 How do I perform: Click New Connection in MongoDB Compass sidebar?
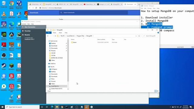coord(34,27)
